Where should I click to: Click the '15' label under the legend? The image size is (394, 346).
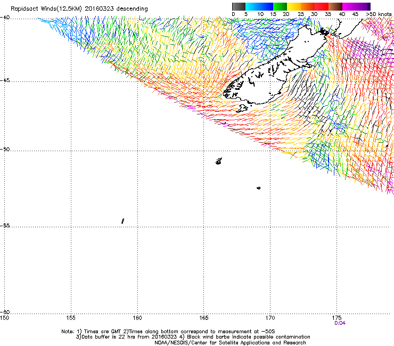tap(273, 14)
